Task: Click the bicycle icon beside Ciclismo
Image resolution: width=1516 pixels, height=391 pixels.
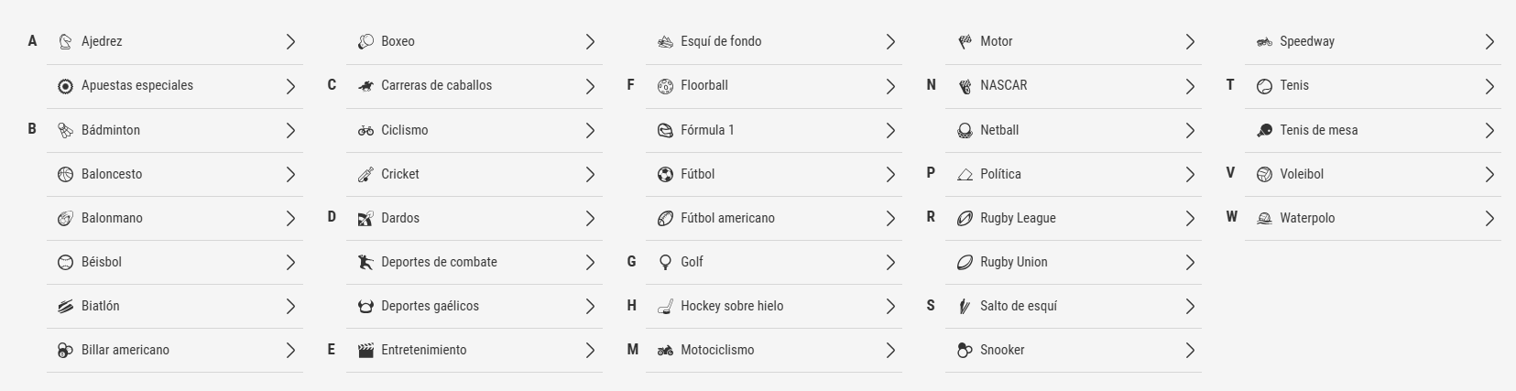Action: [365, 130]
